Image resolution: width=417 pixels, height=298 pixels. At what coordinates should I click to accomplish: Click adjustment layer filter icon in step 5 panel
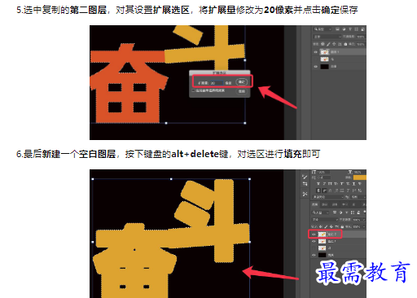coord(344,28)
